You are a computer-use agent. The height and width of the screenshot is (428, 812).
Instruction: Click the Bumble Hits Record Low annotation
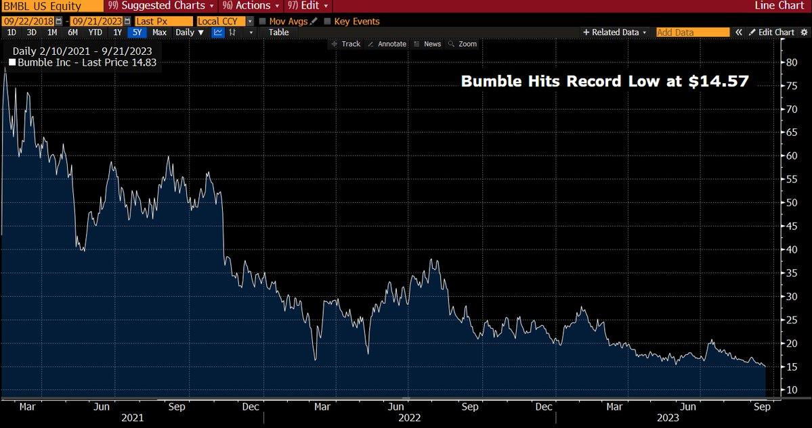604,80
